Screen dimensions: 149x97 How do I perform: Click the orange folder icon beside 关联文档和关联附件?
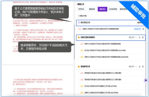point(79,38)
